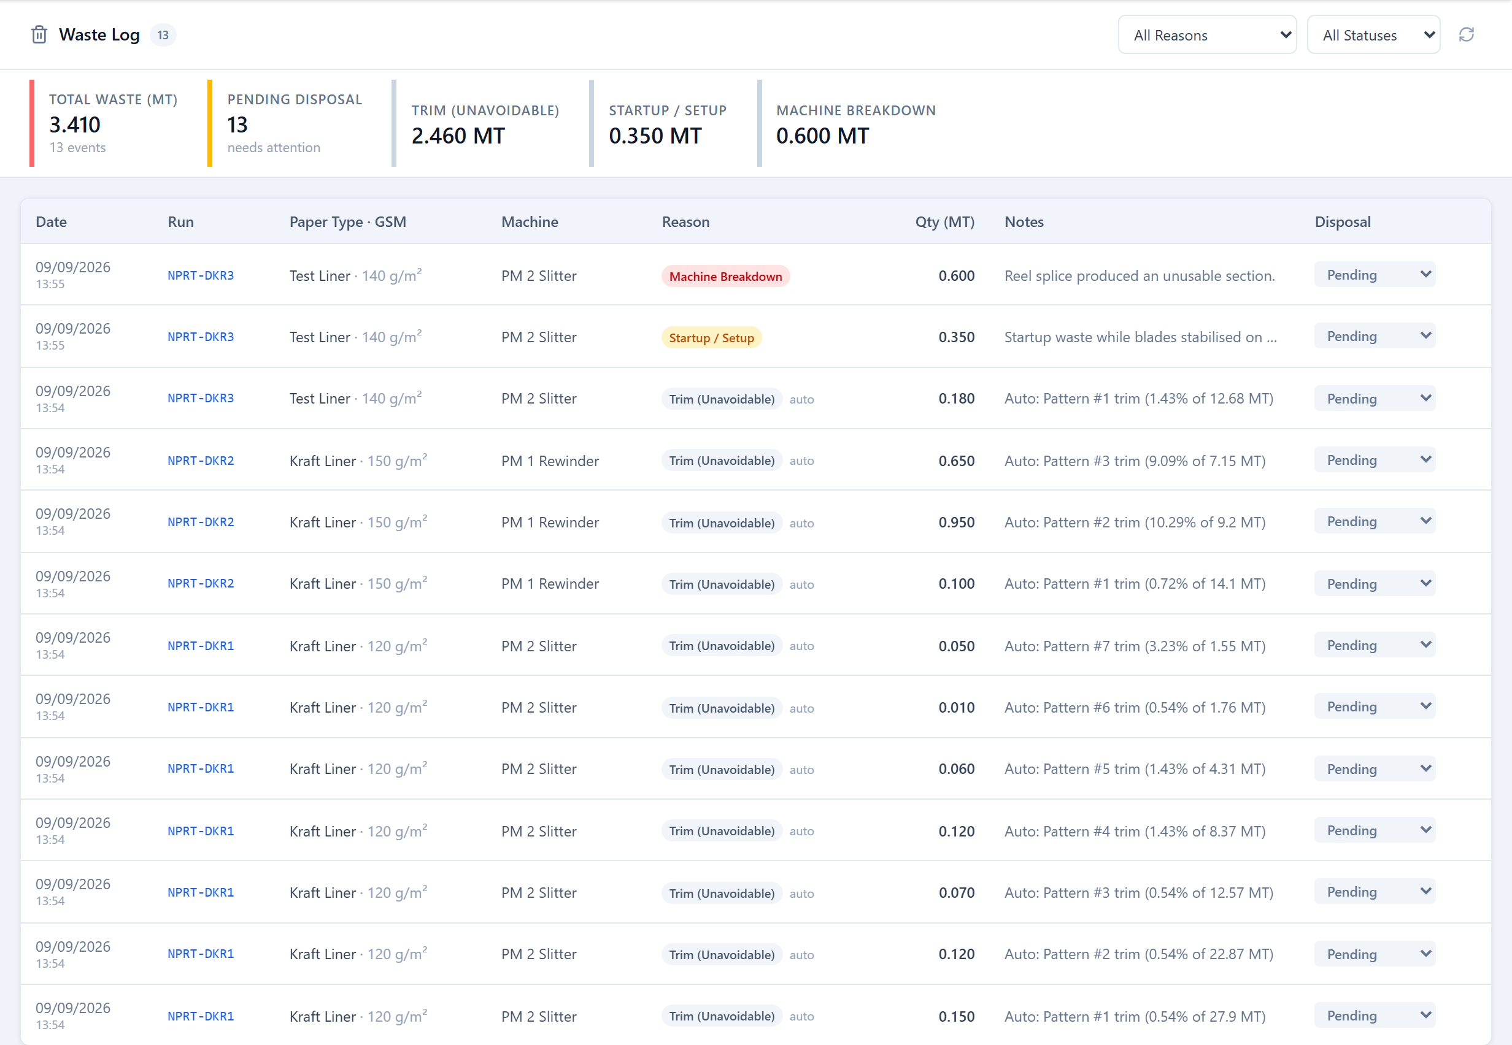Open disposal dropdown for 0.060 MT trim row

click(1375, 770)
